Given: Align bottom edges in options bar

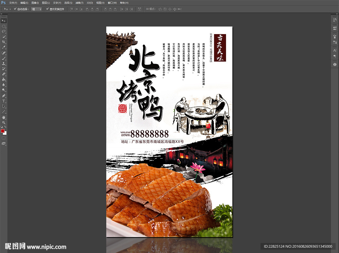Looking at the screenshot, I should [x=81, y=9].
